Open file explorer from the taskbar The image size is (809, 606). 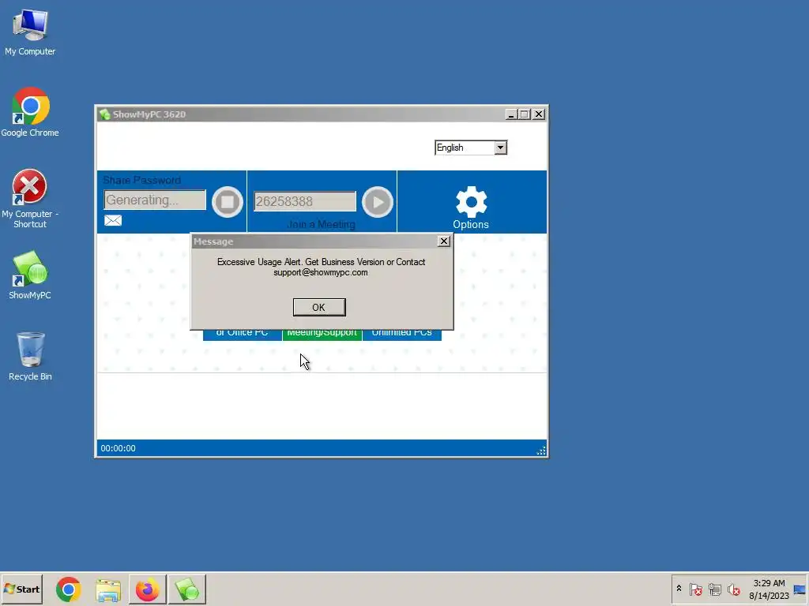tap(107, 589)
